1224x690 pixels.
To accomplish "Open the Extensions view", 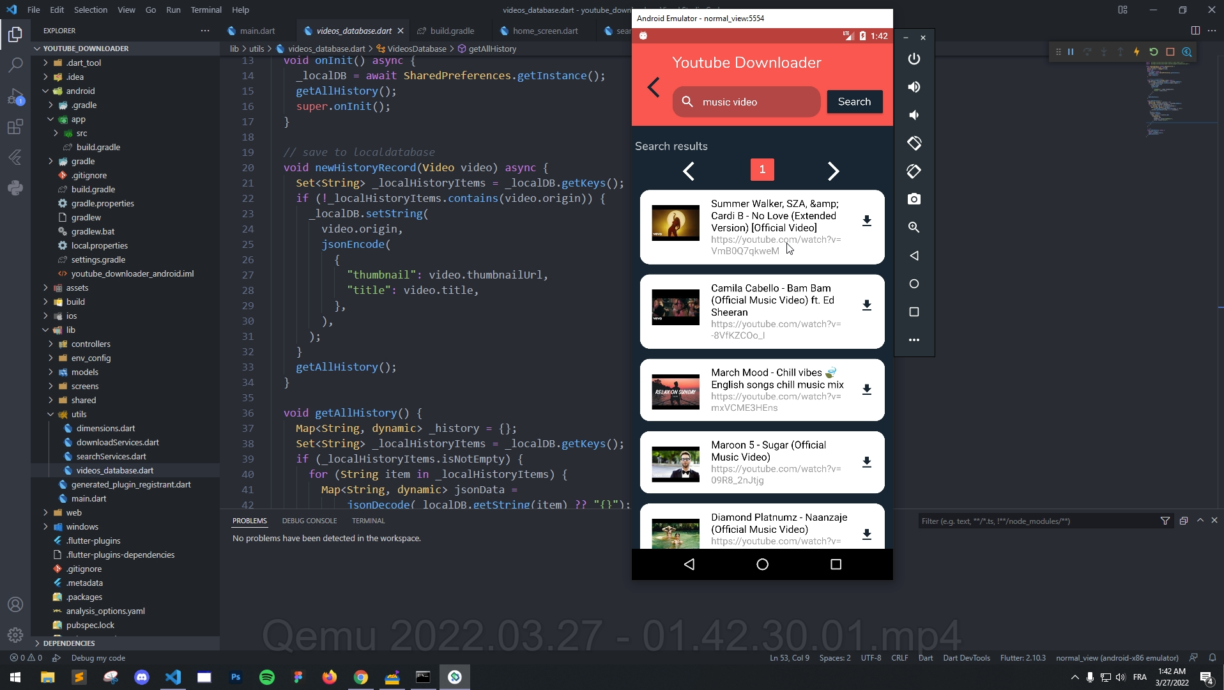I will [15, 126].
